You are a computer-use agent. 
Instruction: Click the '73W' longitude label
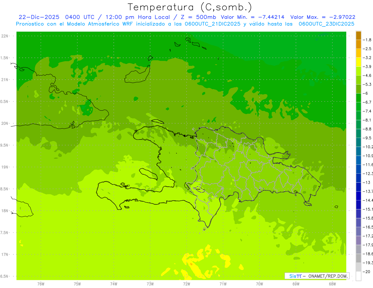(x=150, y=284)
